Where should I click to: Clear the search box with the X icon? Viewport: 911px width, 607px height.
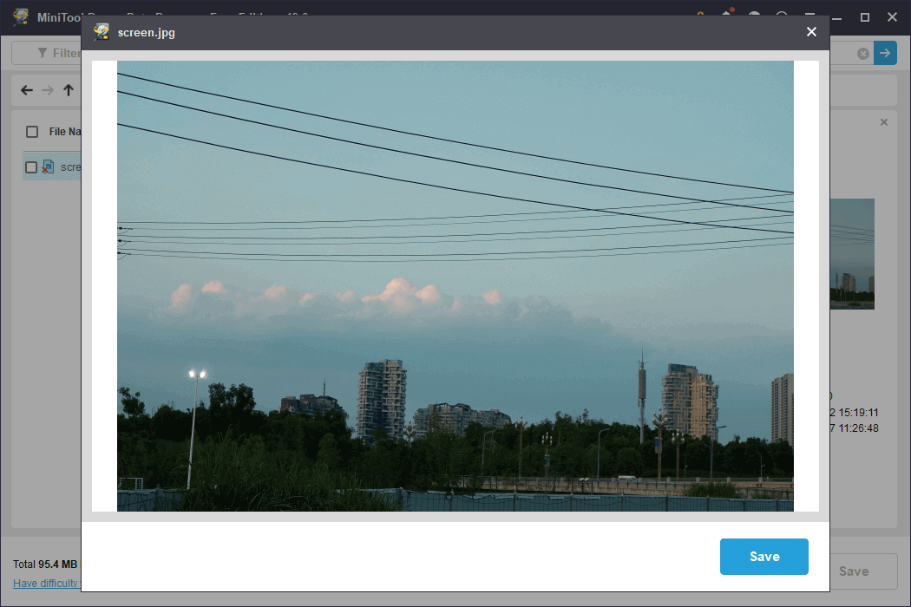pyautogui.click(x=862, y=53)
